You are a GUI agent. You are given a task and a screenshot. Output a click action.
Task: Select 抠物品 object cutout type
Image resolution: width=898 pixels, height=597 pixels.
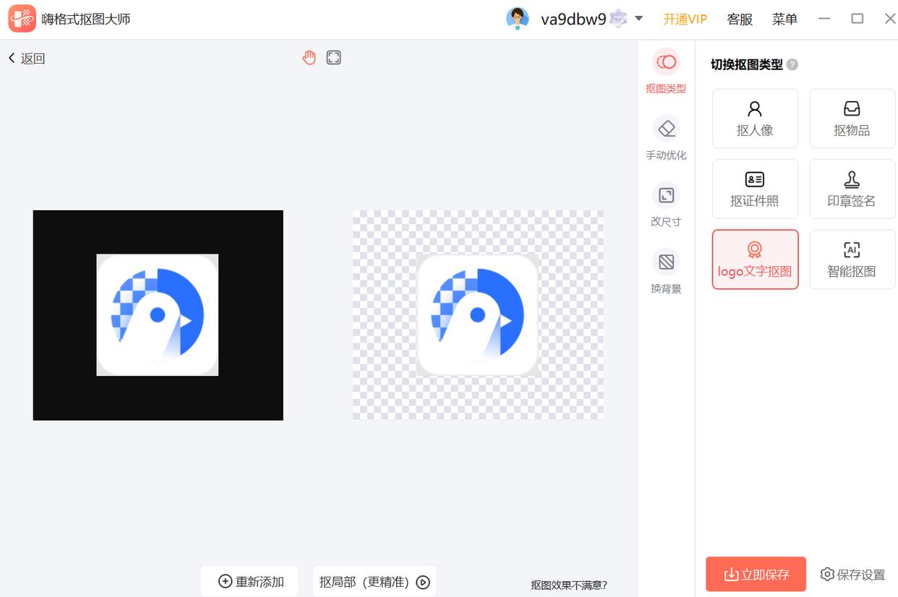(x=852, y=119)
